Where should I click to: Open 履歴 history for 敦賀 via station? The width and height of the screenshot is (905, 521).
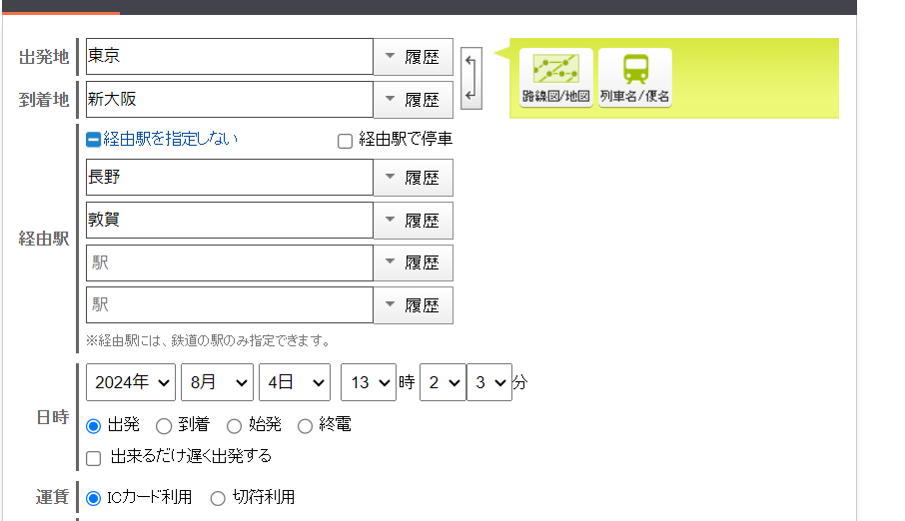pyautogui.click(x=414, y=220)
